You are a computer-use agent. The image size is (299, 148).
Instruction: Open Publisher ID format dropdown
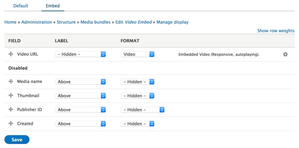(142, 110)
